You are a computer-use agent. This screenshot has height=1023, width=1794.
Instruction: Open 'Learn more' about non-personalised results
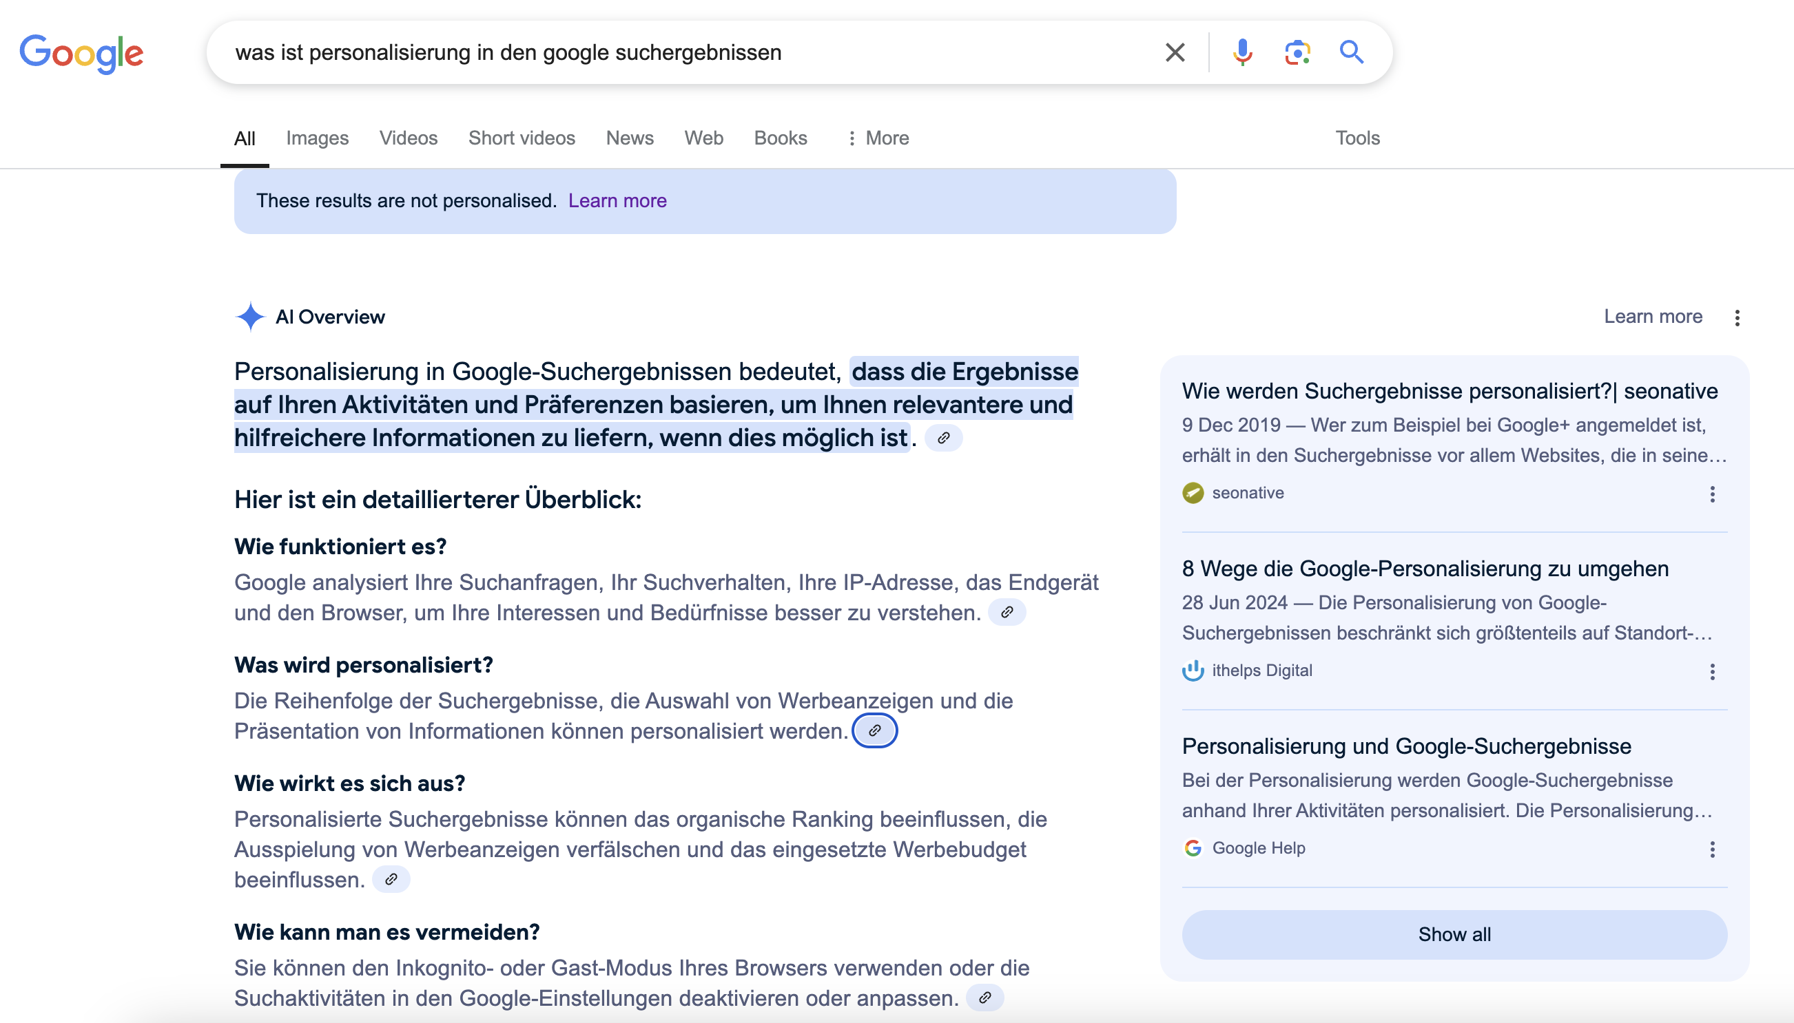617,200
